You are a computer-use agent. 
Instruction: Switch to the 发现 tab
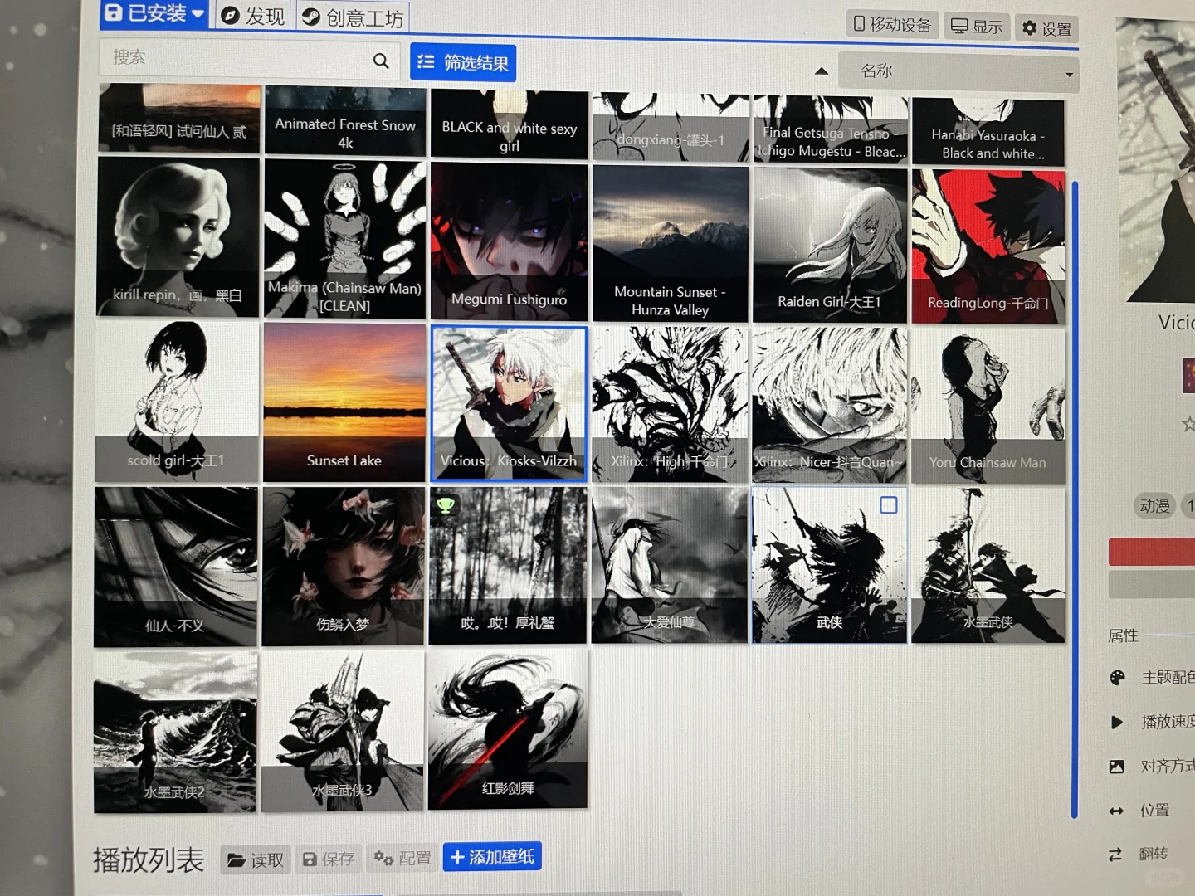pyautogui.click(x=253, y=16)
